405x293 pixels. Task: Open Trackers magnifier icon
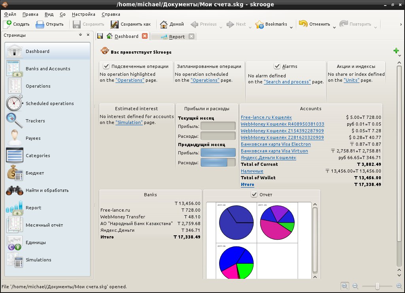click(15, 121)
